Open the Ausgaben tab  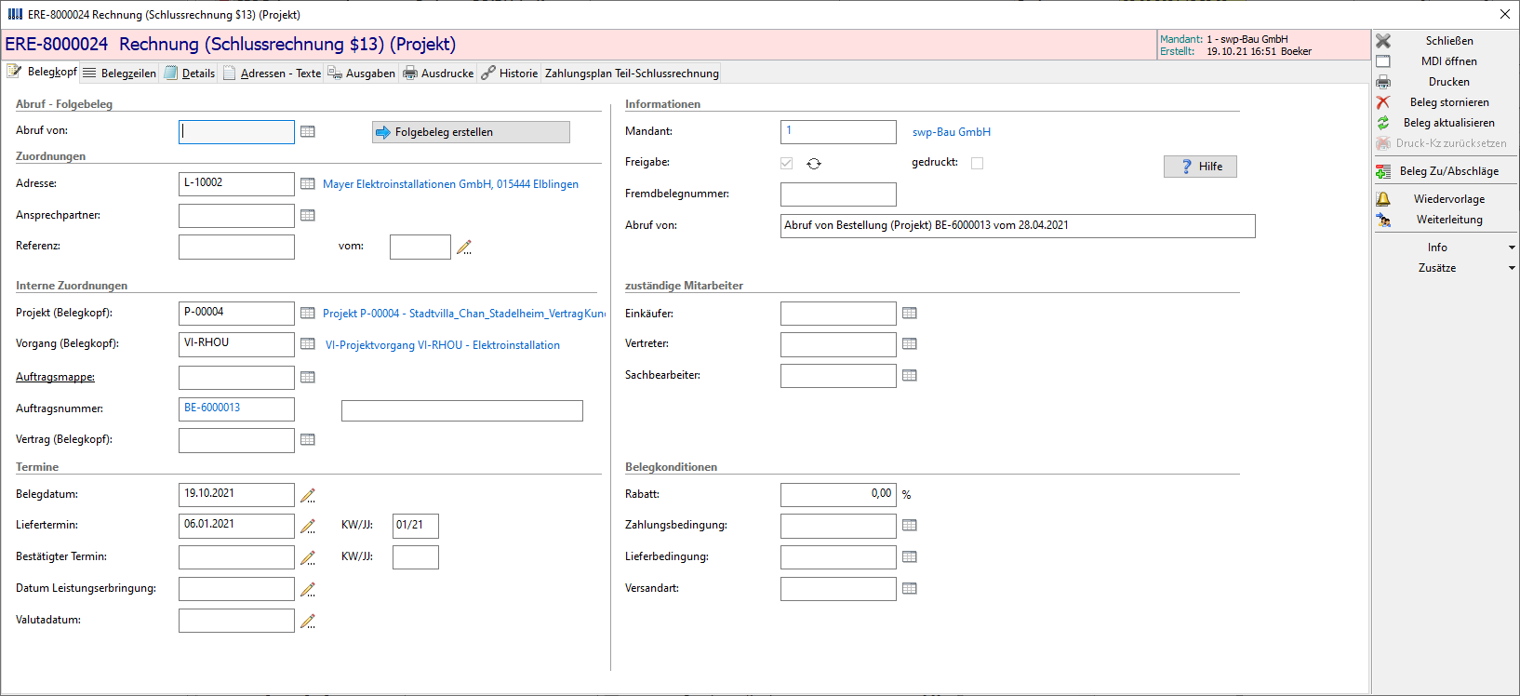pos(361,74)
